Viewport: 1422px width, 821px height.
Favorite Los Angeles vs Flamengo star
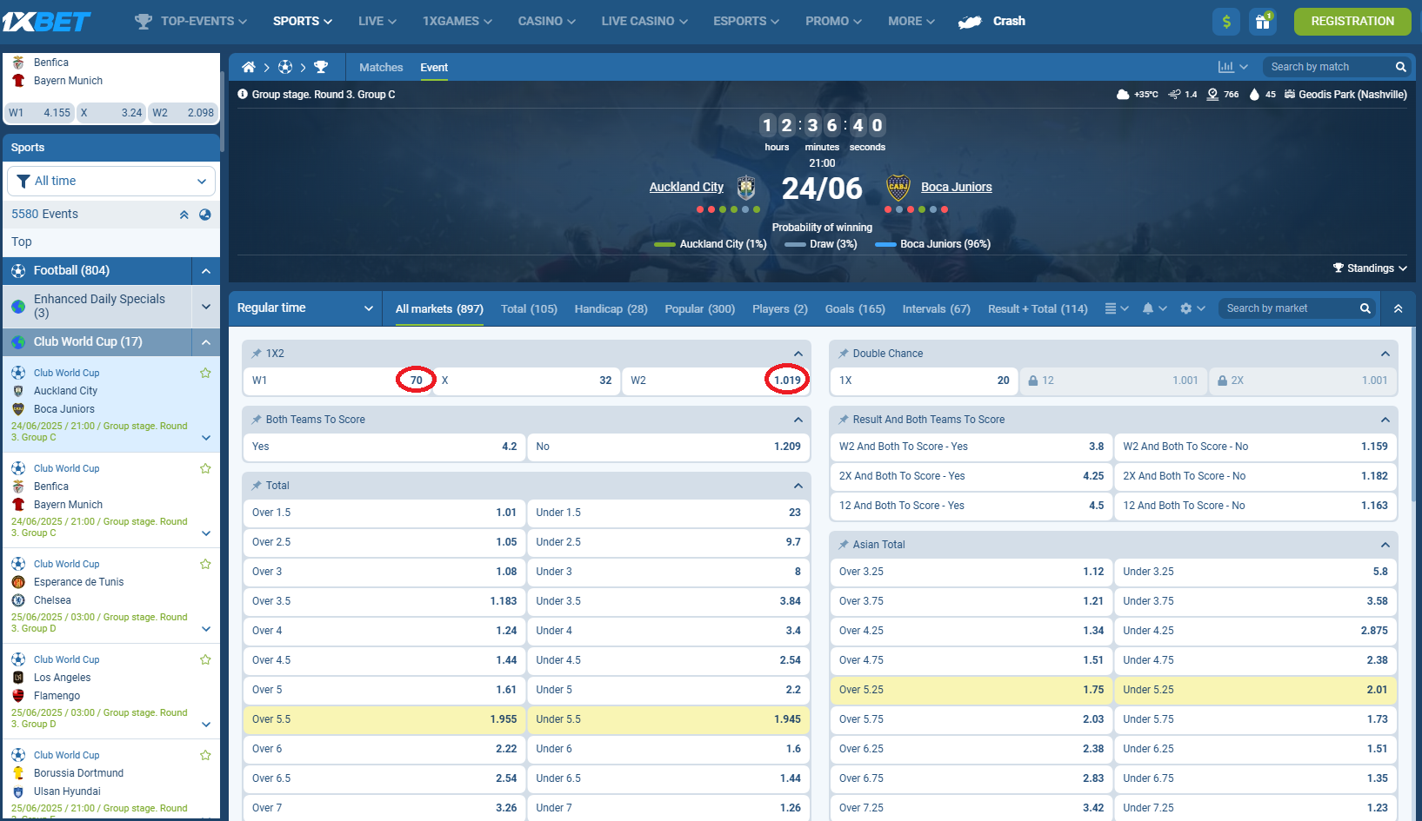click(x=205, y=659)
